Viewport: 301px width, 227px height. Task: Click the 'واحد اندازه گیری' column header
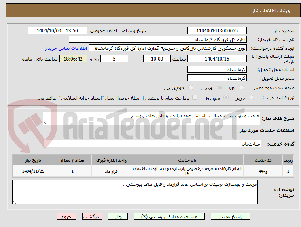[x=111, y=160]
